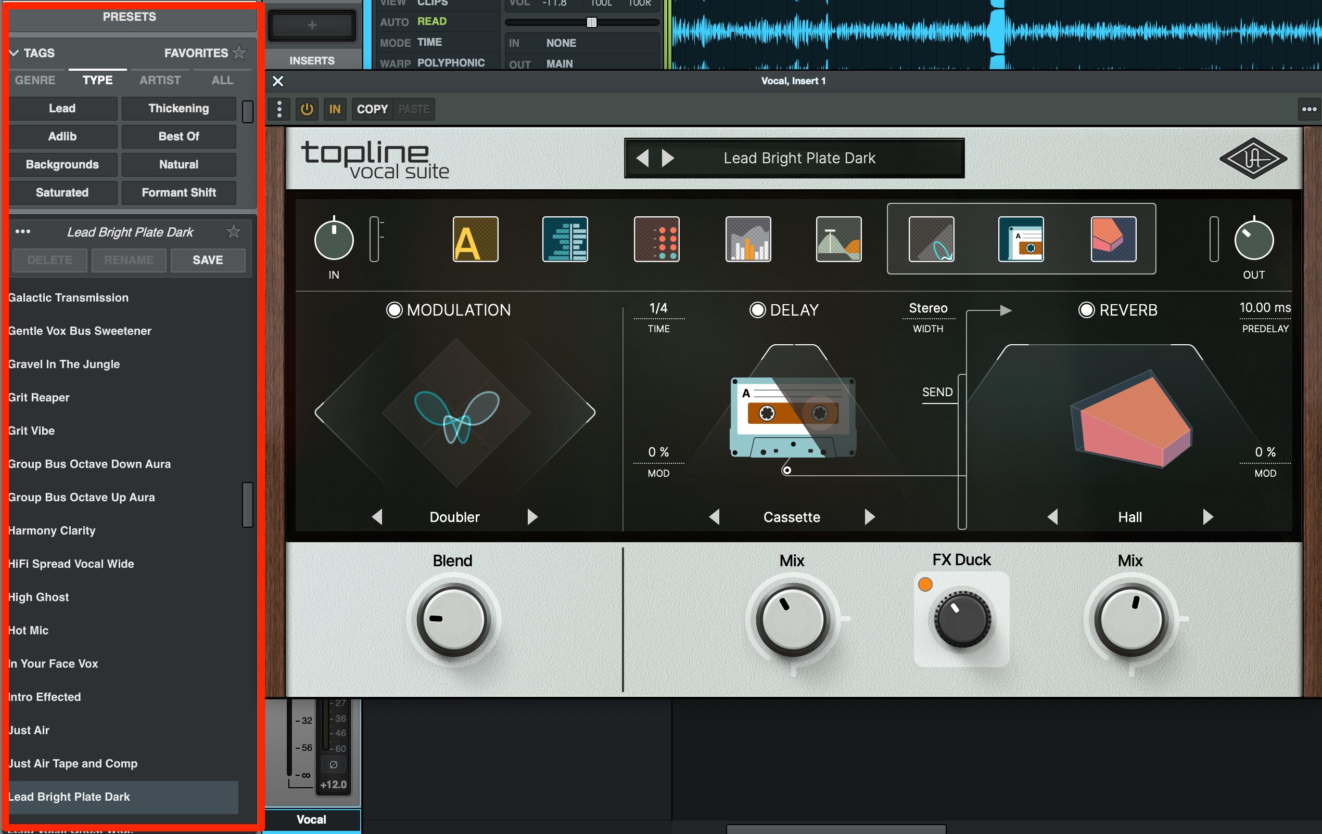The image size is (1322, 834).
Task: Open the INSERTS section tab
Action: click(312, 61)
